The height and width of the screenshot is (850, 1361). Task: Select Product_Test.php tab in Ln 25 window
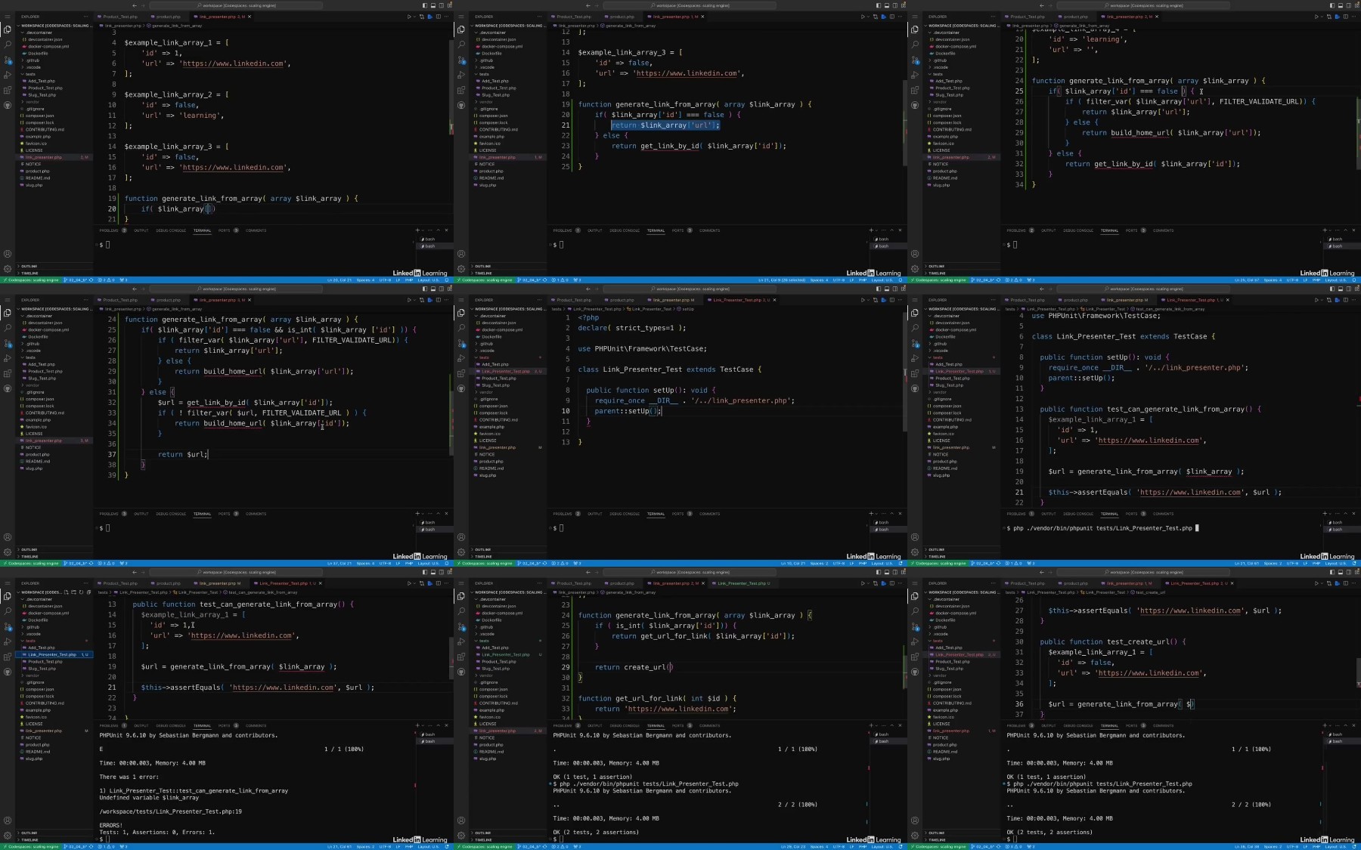point(1028,17)
